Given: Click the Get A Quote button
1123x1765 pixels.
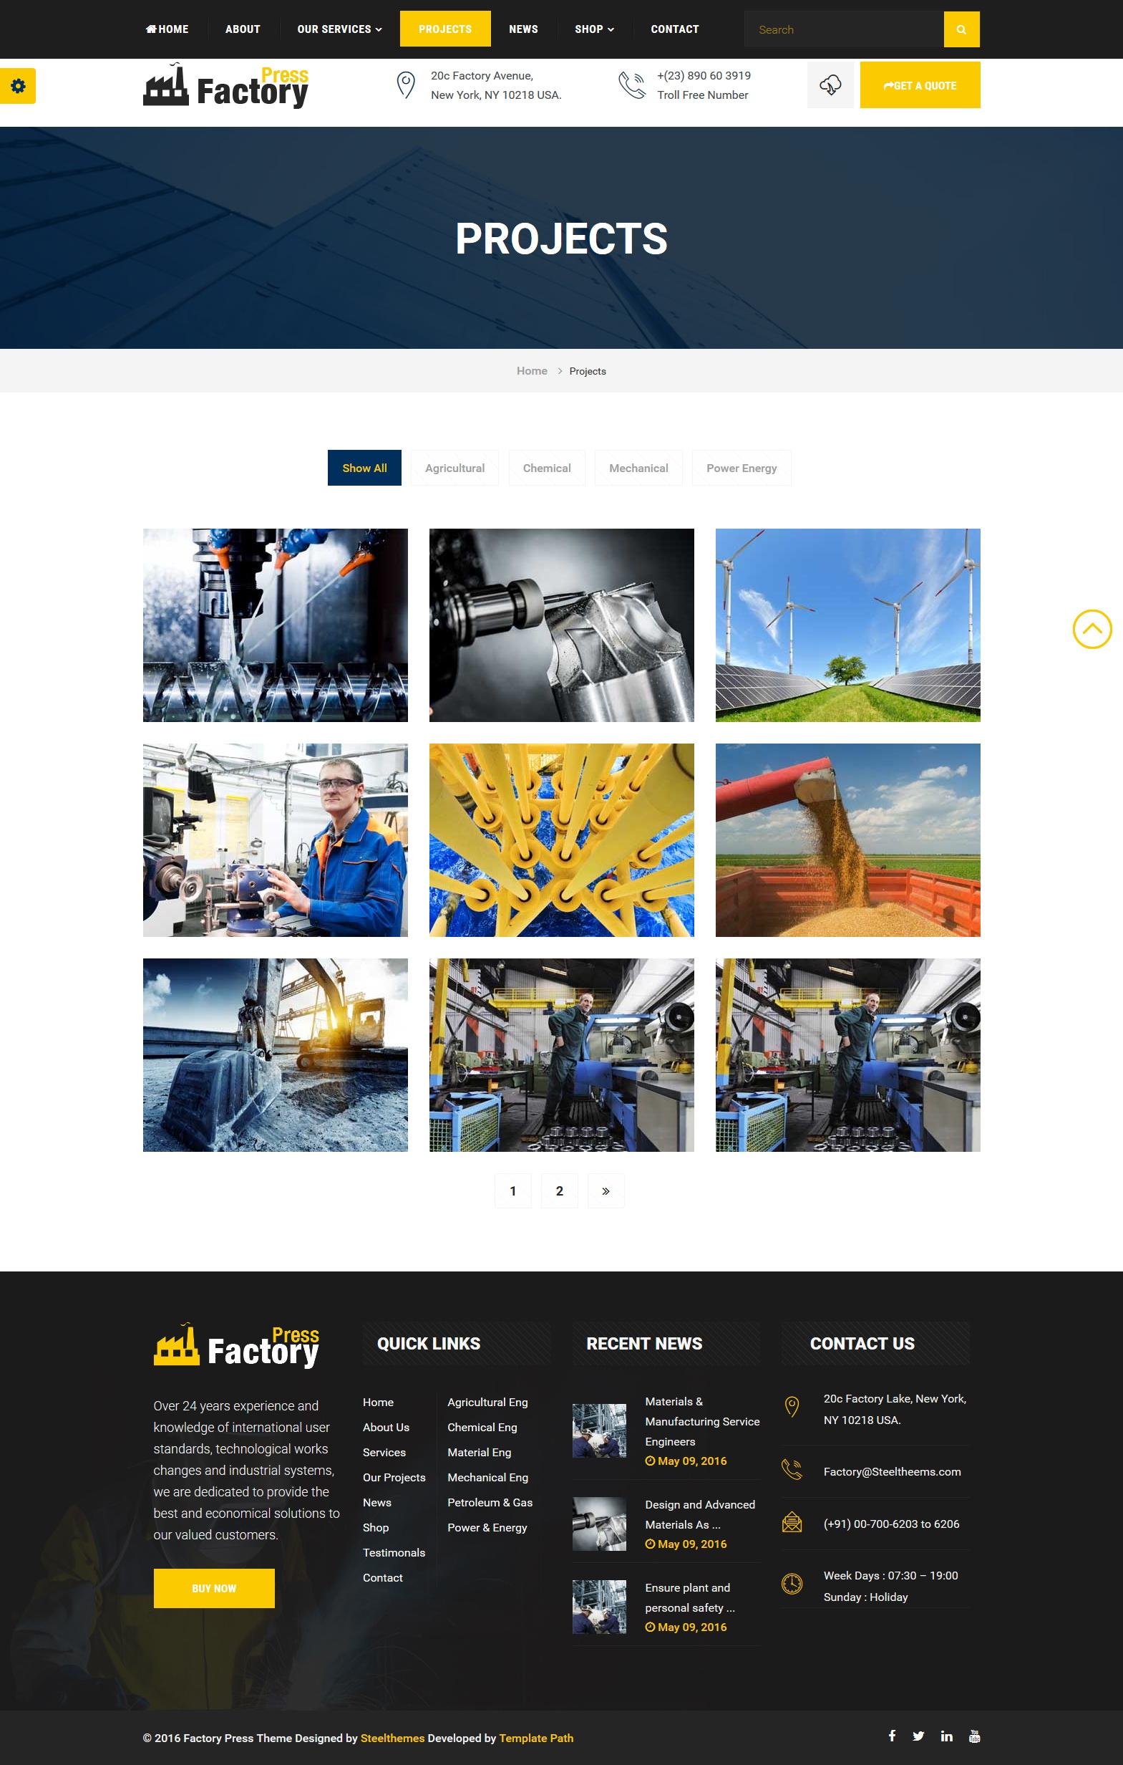Looking at the screenshot, I should [x=919, y=85].
